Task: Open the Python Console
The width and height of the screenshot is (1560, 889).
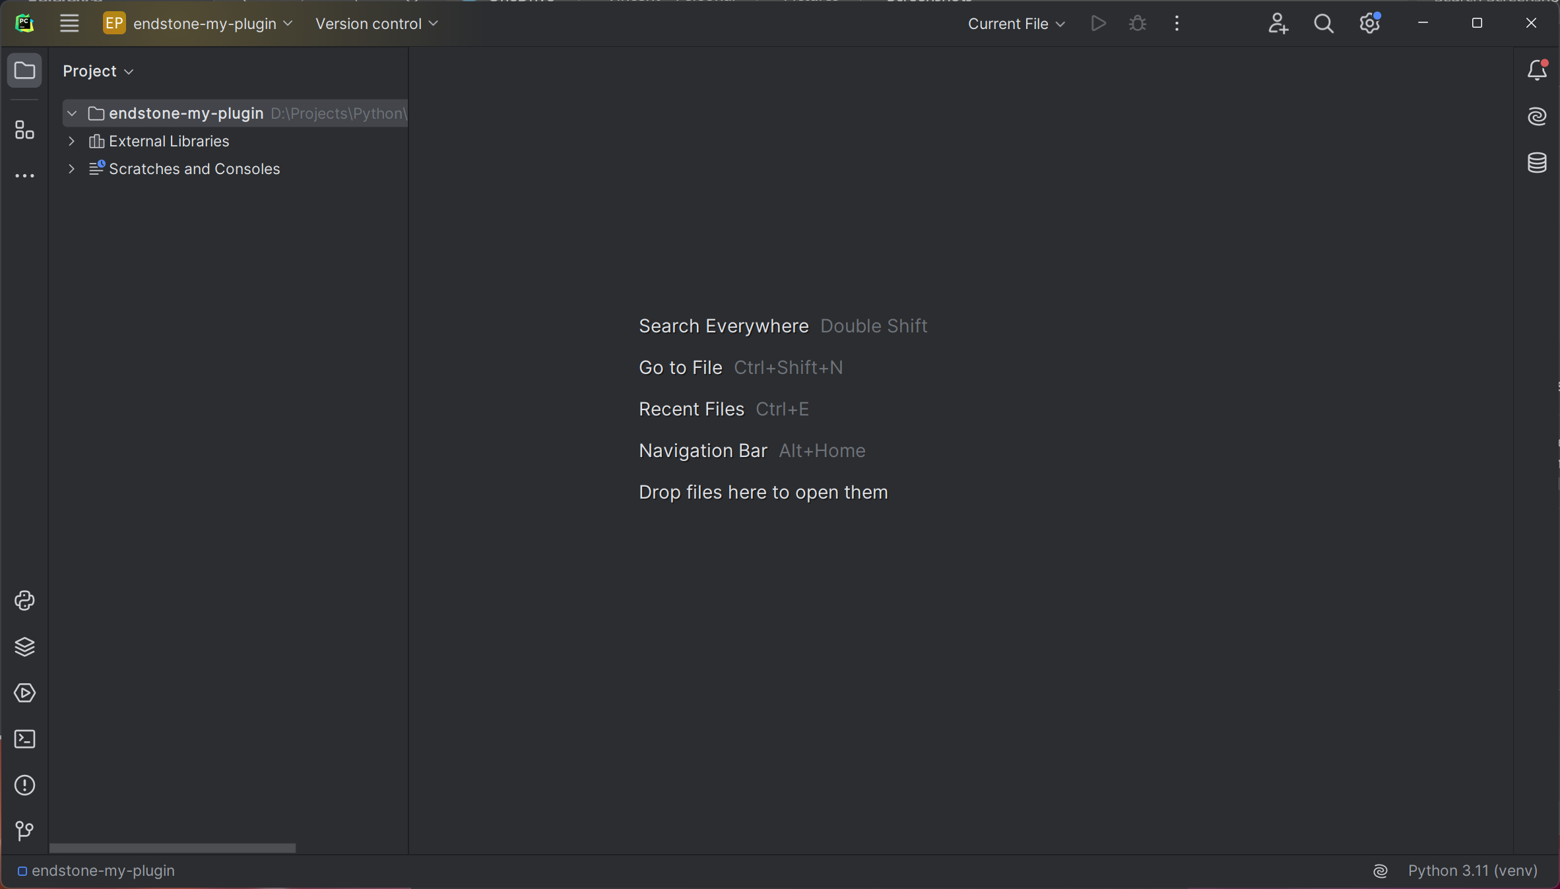Action: pos(24,601)
